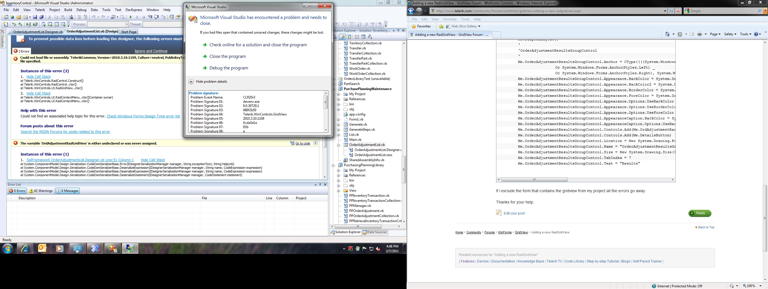
Task: Start debugging with the green play icon
Action: coord(130,17)
